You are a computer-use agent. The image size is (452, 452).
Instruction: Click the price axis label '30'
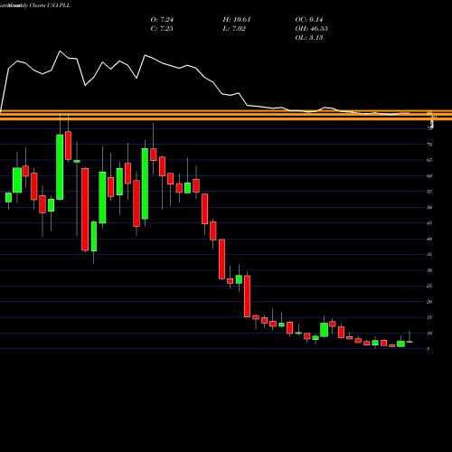click(x=429, y=270)
